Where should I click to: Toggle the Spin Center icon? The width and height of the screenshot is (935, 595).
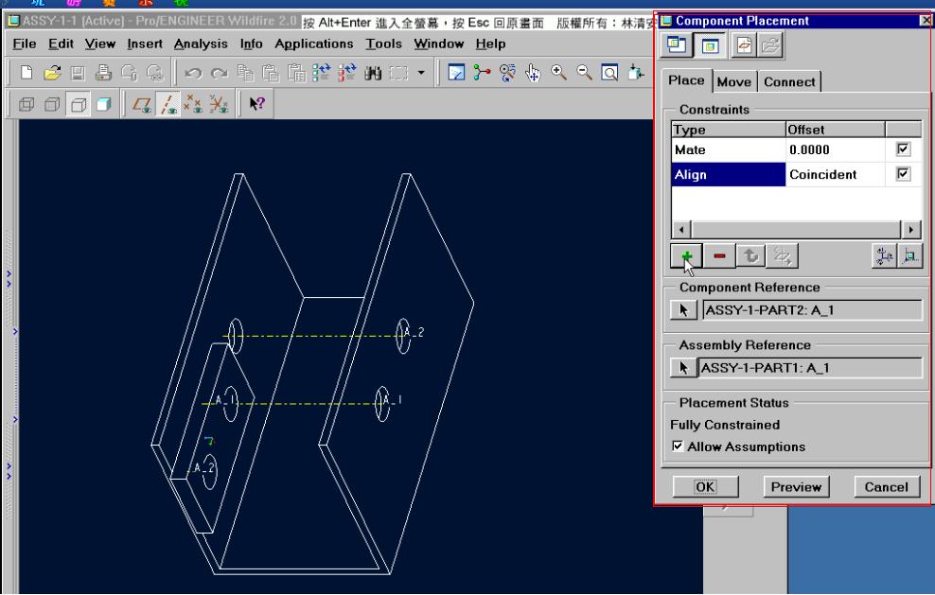click(x=481, y=73)
